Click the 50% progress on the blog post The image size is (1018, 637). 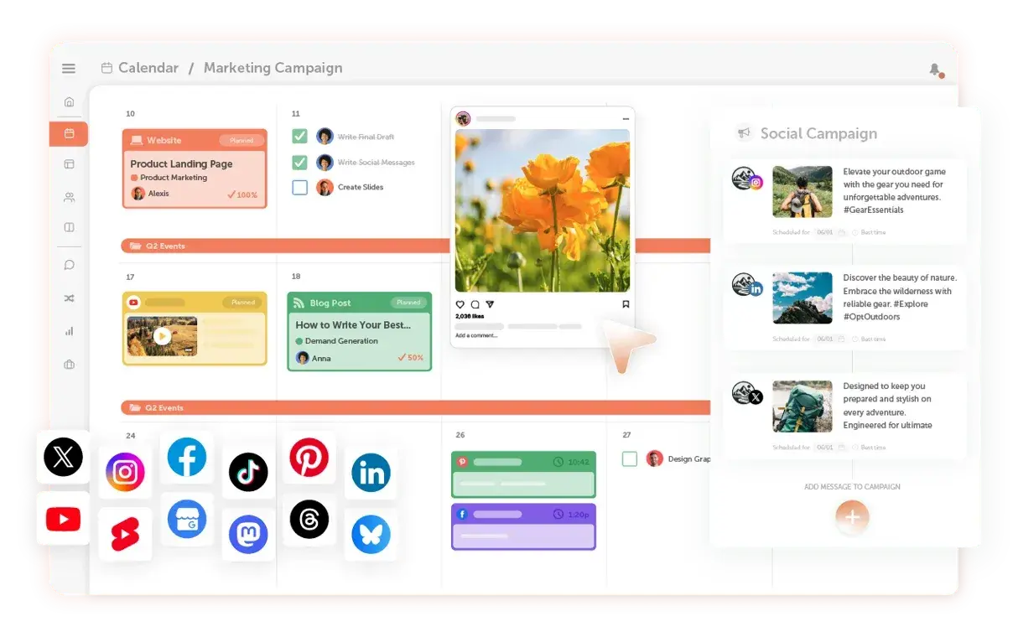pyautogui.click(x=410, y=358)
